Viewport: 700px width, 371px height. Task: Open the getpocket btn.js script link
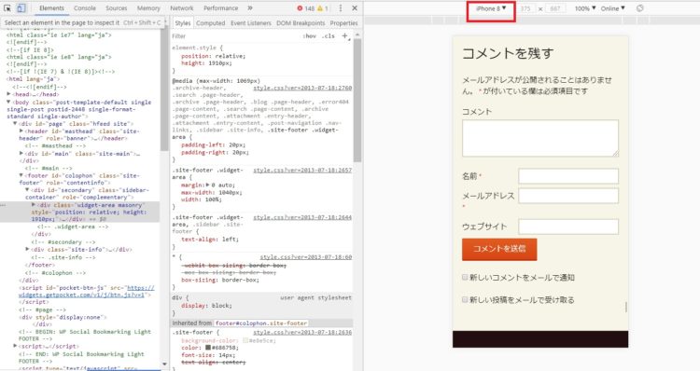tap(87, 291)
